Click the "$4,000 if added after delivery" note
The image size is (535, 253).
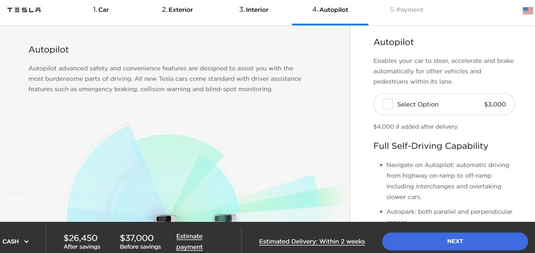(x=415, y=126)
